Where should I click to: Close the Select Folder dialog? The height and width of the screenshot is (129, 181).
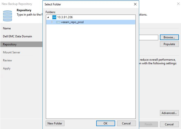coord(135,4)
